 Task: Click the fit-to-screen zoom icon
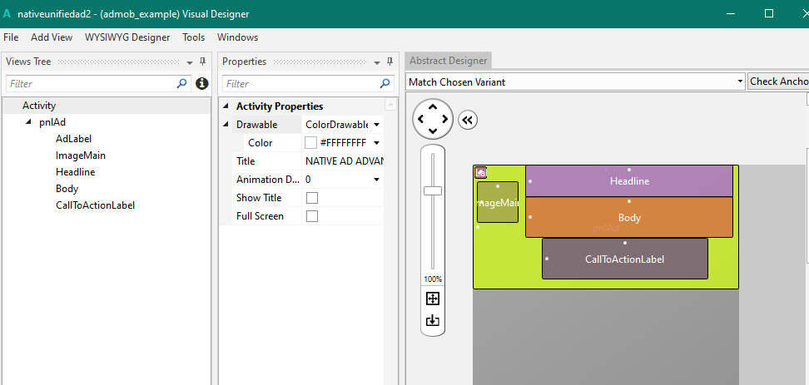[x=432, y=299]
